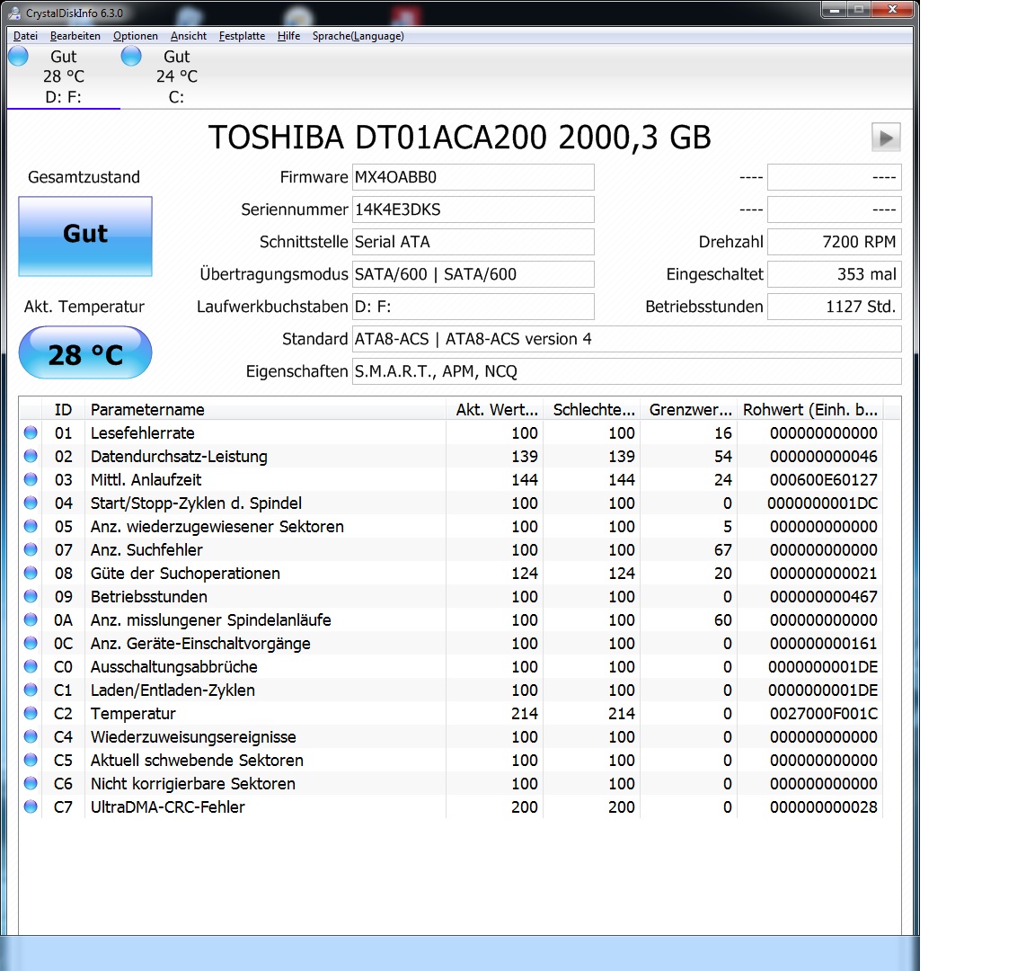Click status dot of Wiederzuweisungsereignisse row
The width and height of the screenshot is (1035, 971).
point(31,735)
